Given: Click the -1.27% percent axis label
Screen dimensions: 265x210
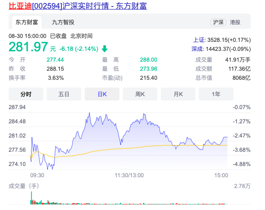Looking at the screenshot, I should pyautogui.click(x=242, y=121).
